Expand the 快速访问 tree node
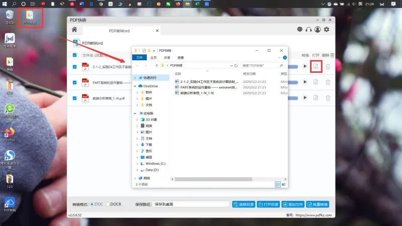Viewport: 402px width, 226px height. tap(135, 78)
